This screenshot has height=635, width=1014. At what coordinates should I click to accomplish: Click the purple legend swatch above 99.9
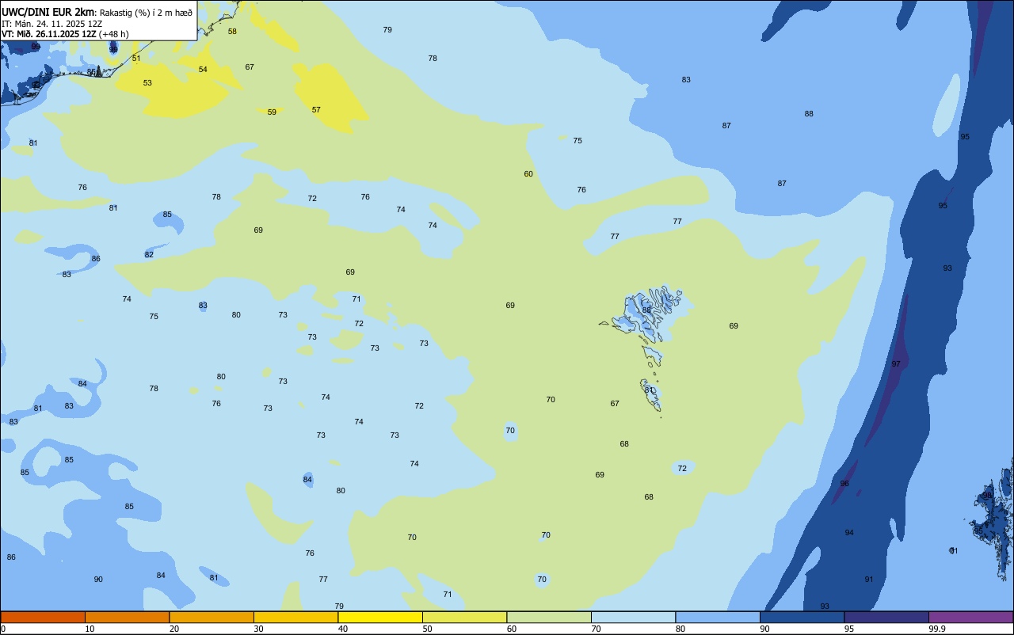970,617
